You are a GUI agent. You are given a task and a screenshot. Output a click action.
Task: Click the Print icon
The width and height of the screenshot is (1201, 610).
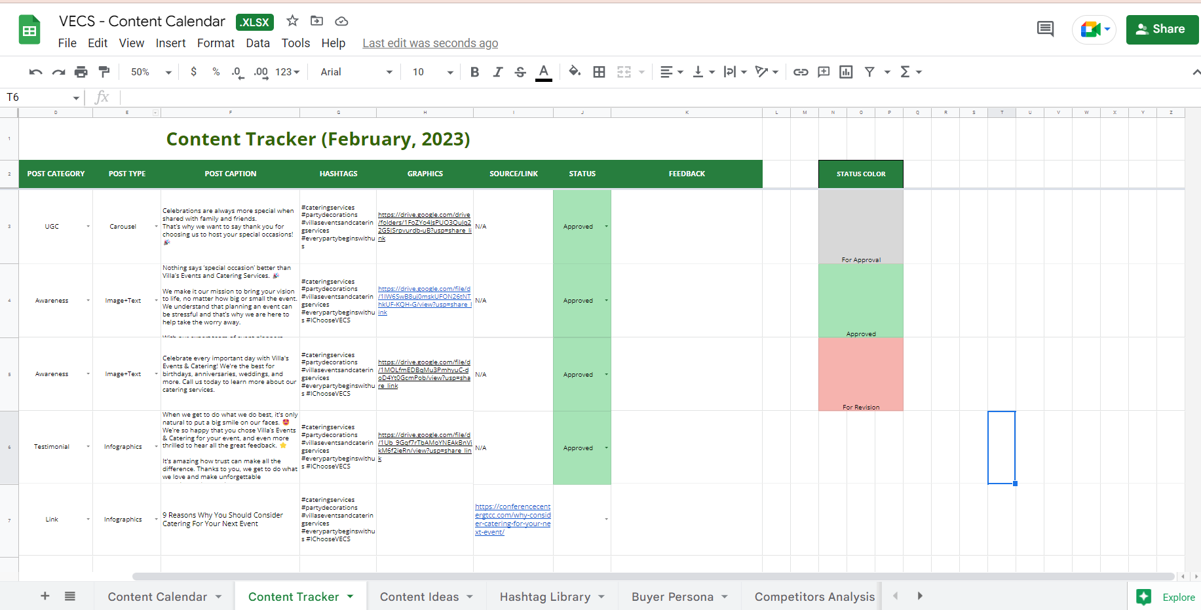click(x=81, y=72)
